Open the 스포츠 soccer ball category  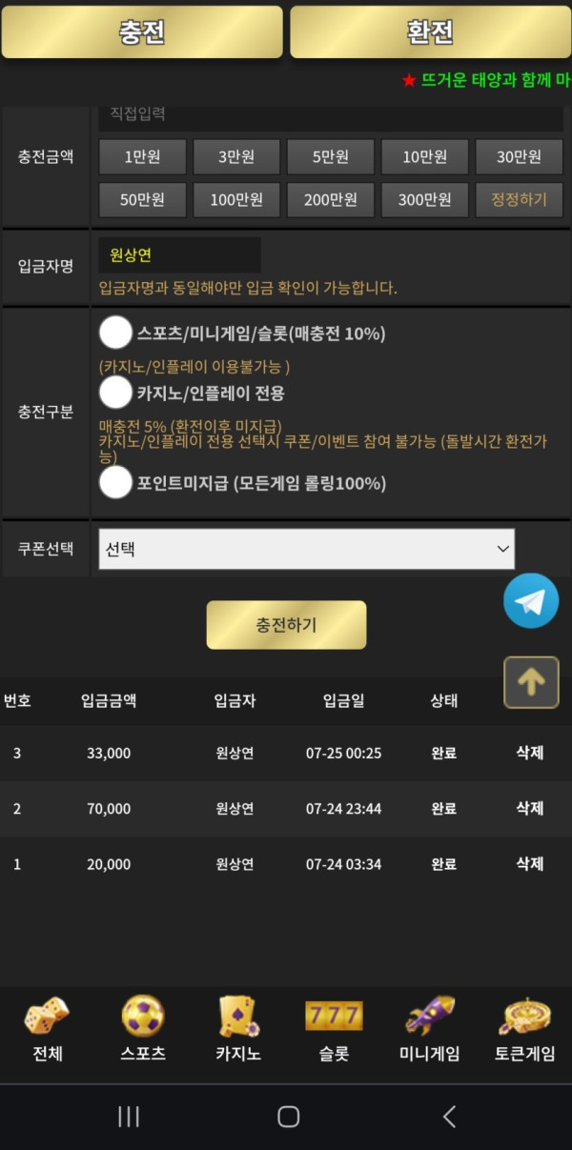coord(143,1030)
